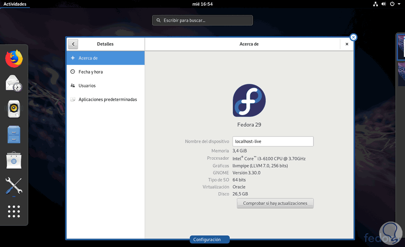Image resolution: width=405 pixels, height=247 pixels.
Task: Click the clock icon beside Fecha y hora
Action: [73, 72]
